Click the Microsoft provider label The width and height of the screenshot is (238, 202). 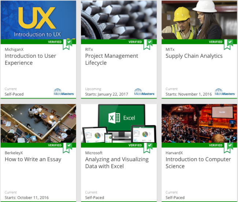tap(94, 153)
